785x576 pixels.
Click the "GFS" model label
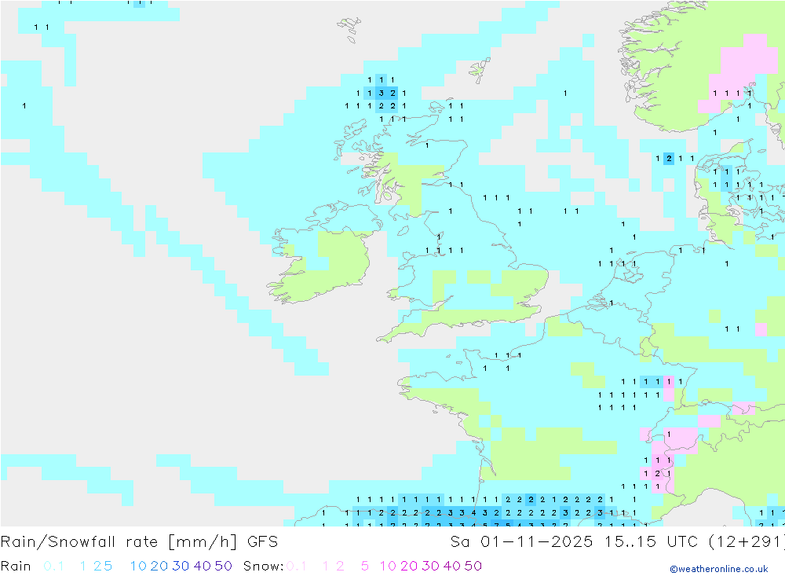pos(262,542)
